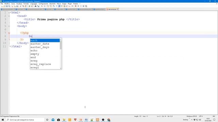Click the Zoom Out toolbar icon
Screen dimensions: 218x122
pos(44,6)
